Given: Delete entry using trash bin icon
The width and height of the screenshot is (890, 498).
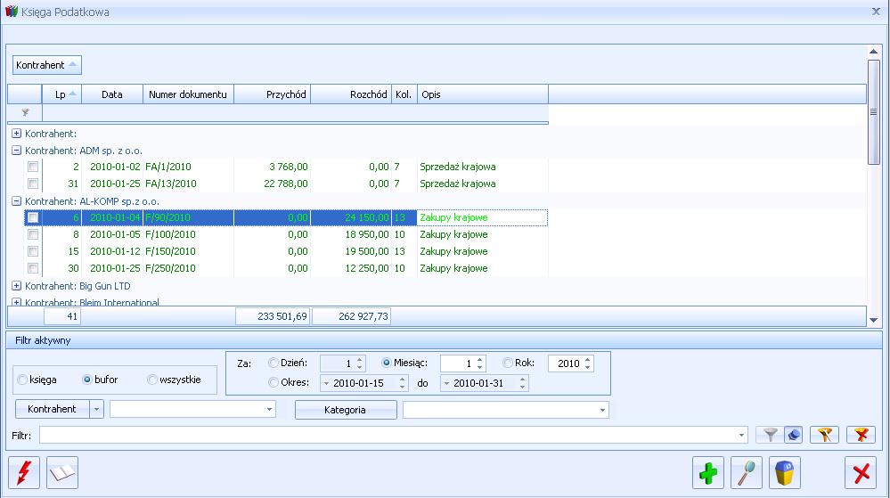Looking at the screenshot, I should pos(785,472).
